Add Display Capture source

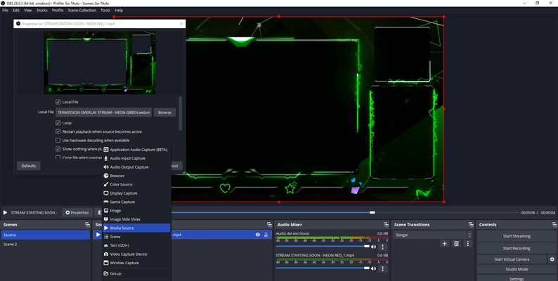136,193
